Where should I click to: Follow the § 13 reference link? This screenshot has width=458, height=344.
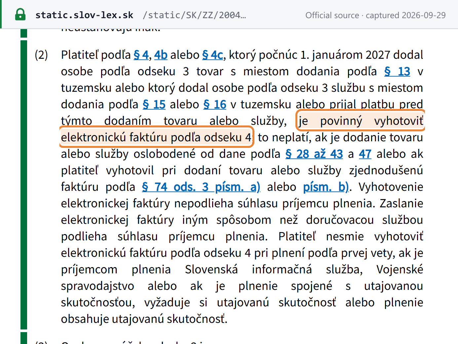click(397, 71)
